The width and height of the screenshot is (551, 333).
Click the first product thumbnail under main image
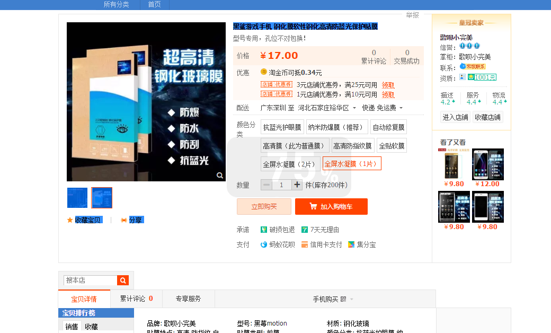(77, 198)
